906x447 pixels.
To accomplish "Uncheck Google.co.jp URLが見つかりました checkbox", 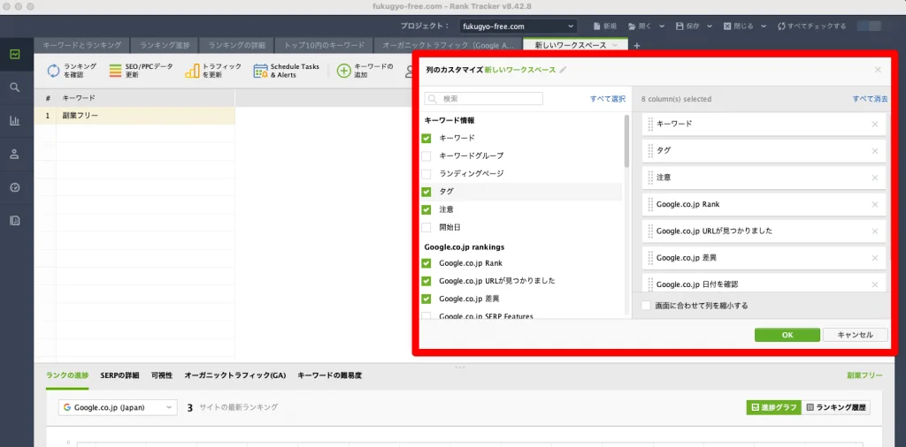I will 426,281.
